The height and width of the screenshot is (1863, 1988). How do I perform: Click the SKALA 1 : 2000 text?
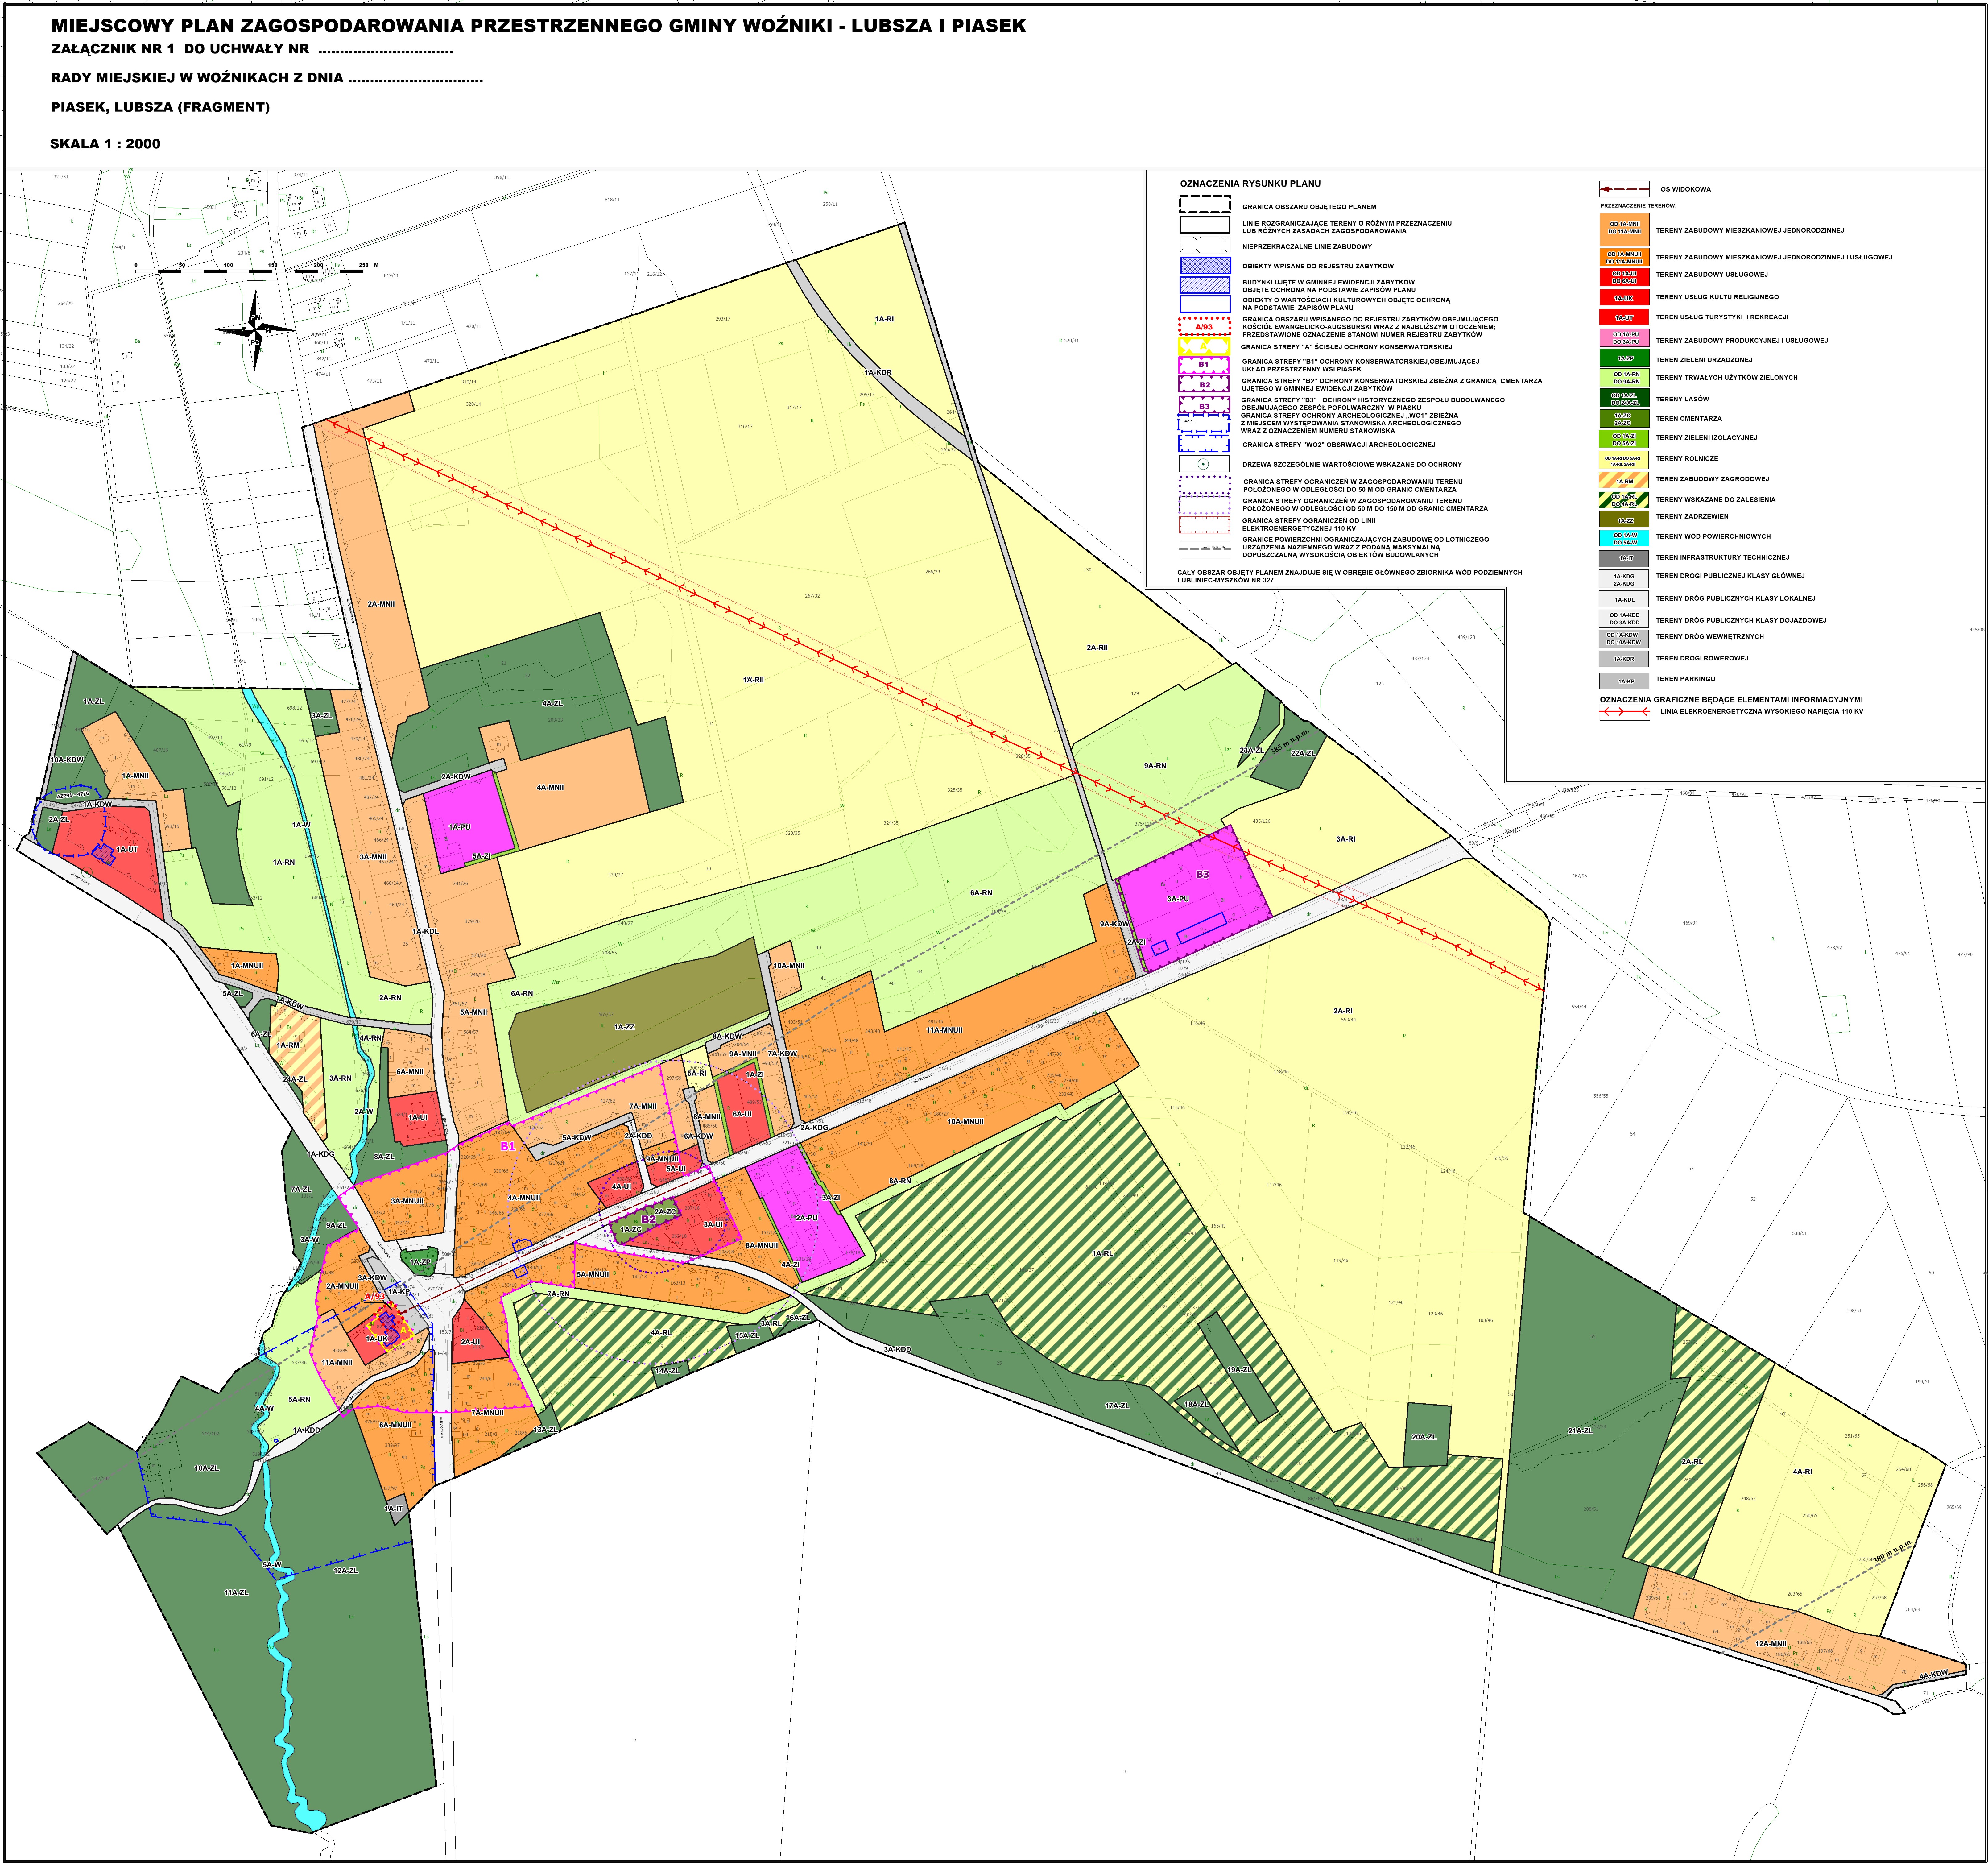pos(105,144)
